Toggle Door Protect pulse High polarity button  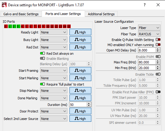point(80,111)
